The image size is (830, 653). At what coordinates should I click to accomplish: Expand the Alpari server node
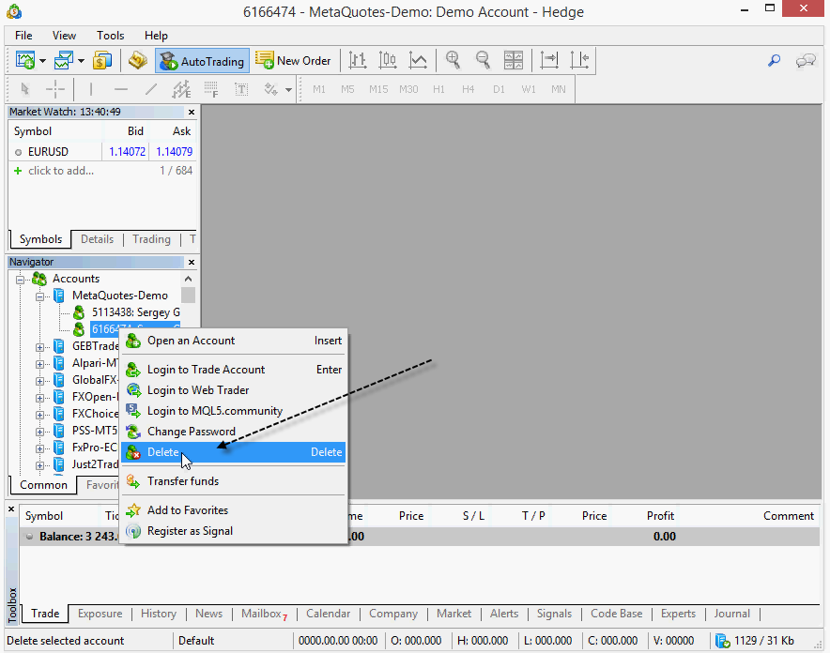39,364
